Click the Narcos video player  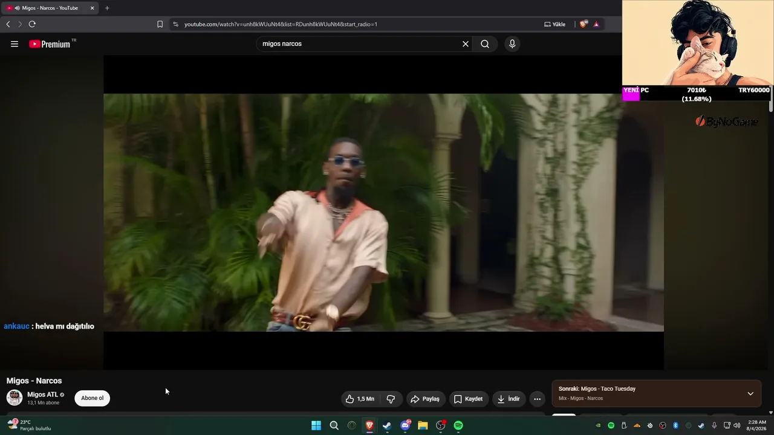[x=383, y=213]
